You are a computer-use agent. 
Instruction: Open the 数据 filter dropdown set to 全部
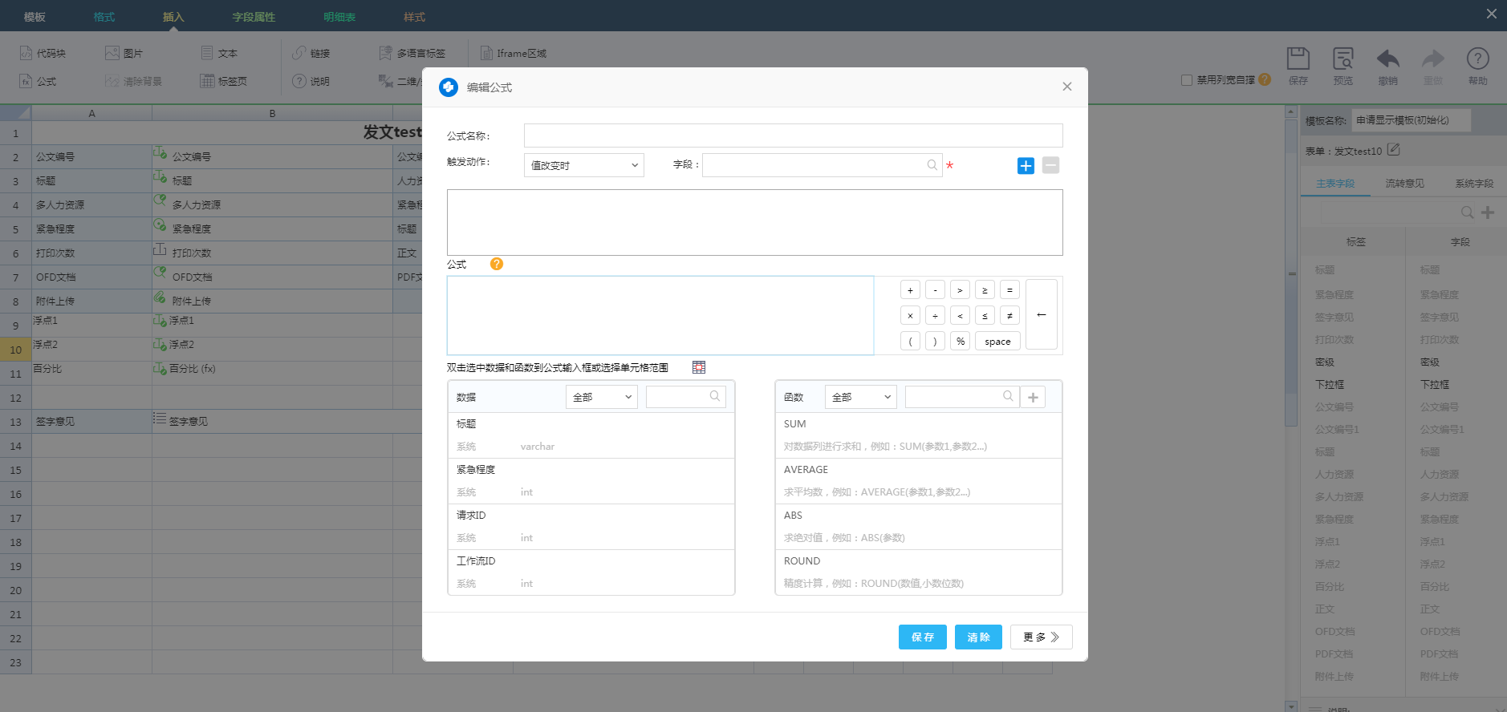click(601, 397)
